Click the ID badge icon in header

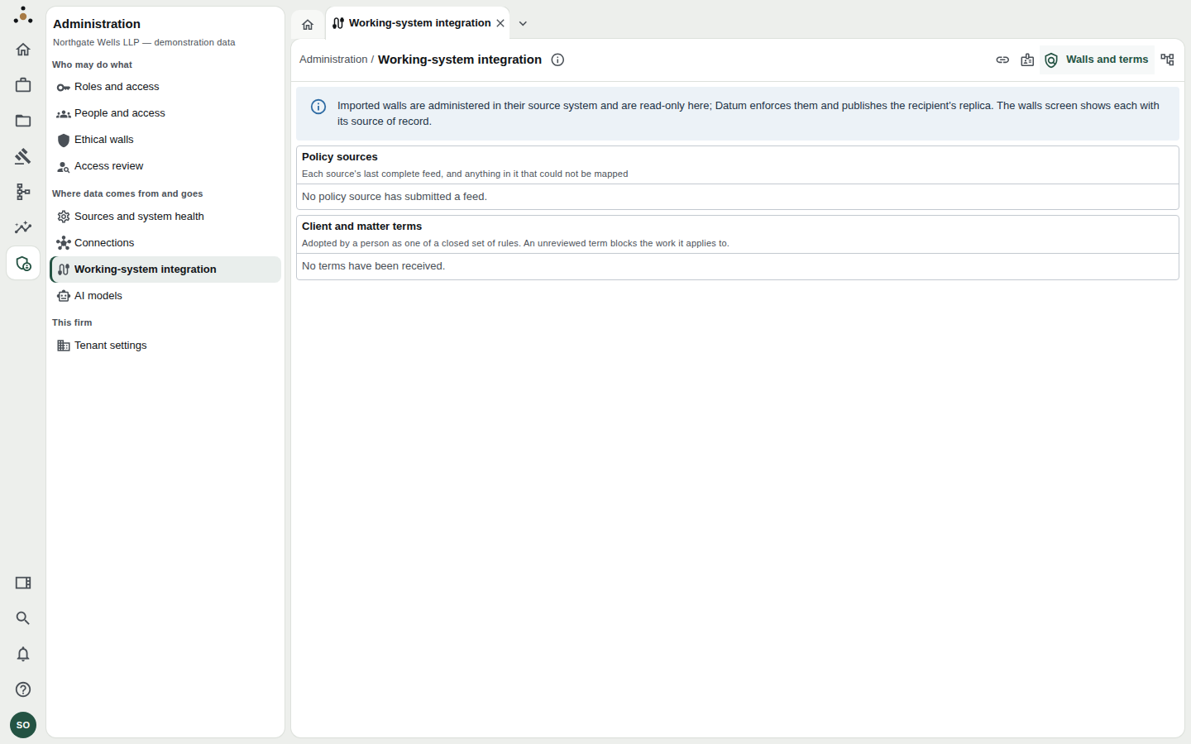click(x=1027, y=60)
